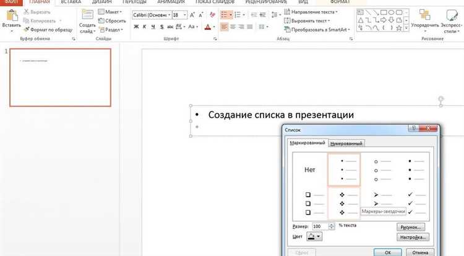Select the right block arrow shape
The height and width of the screenshot is (256, 464).
(x=384, y=20)
